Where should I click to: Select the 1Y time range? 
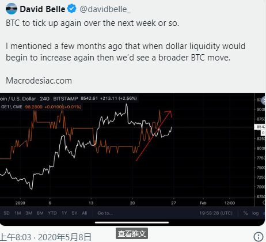64,213
